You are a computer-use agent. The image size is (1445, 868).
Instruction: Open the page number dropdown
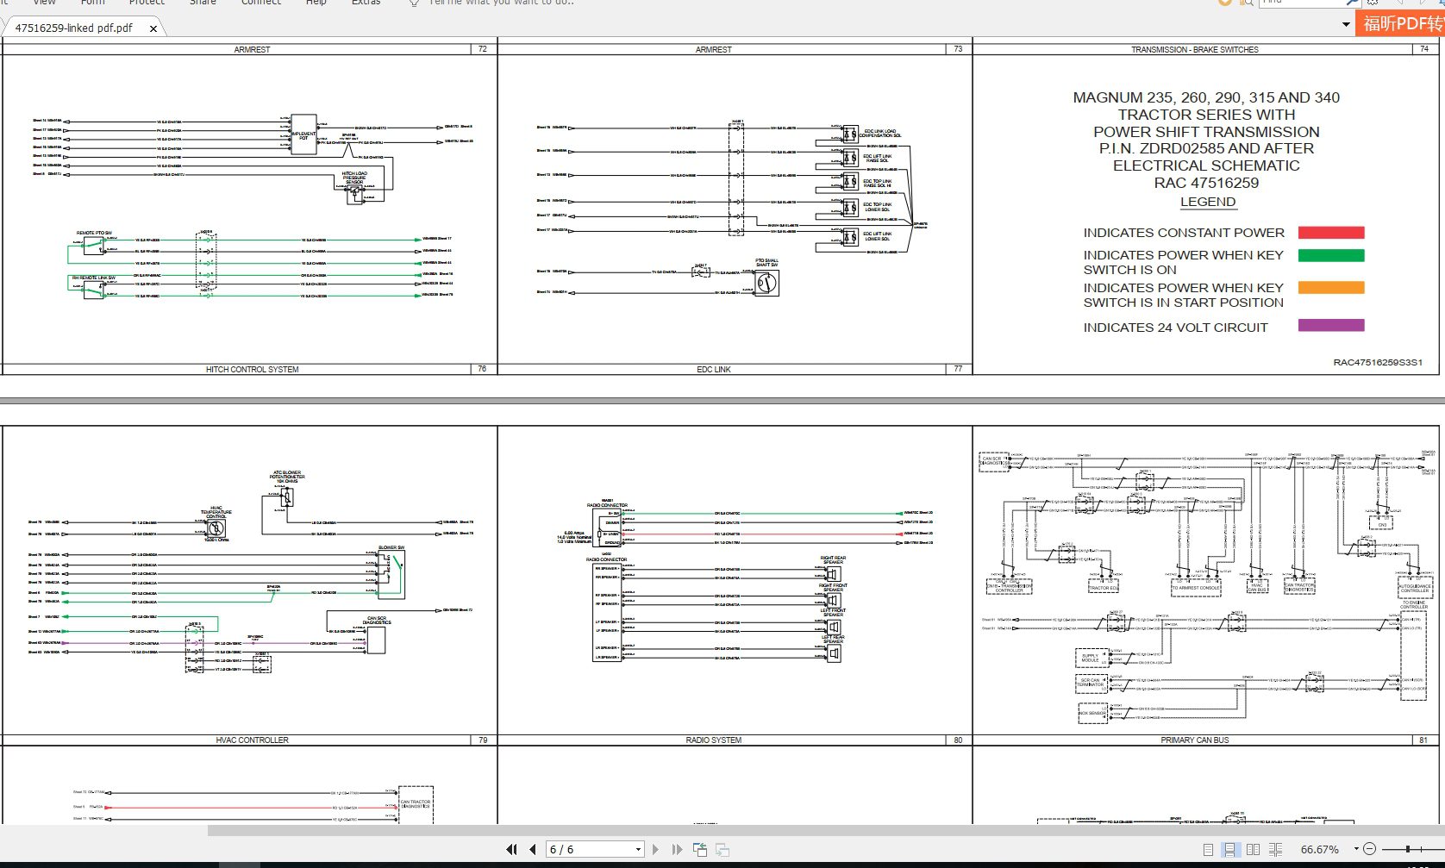tap(638, 849)
